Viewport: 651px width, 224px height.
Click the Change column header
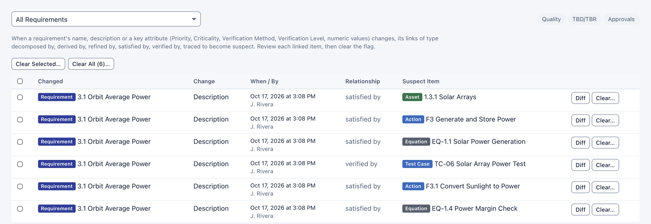tap(204, 81)
